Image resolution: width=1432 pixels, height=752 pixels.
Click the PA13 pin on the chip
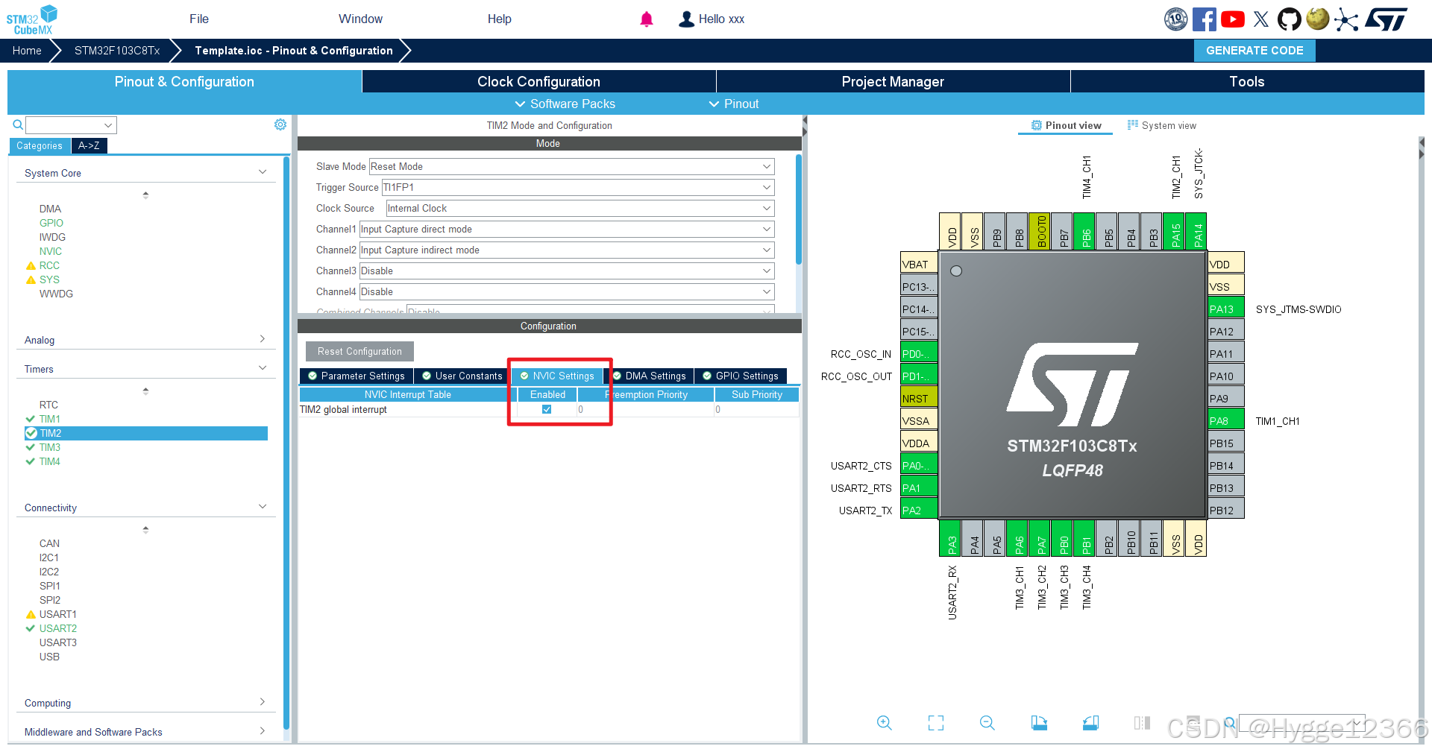click(x=1225, y=309)
